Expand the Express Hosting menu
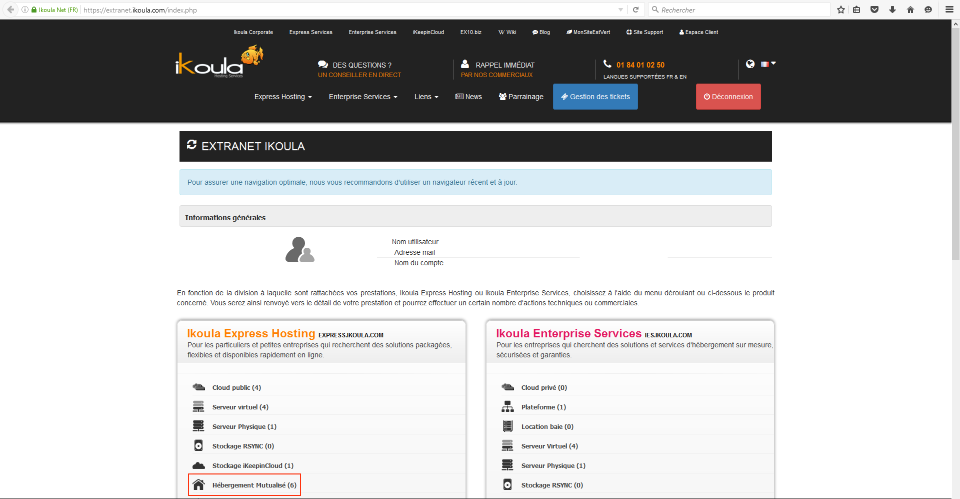The height and width of the screenshot is (499, 960). click(x=282, y=97)
